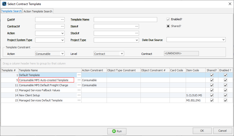
Task: Expand the Date Due Source dropdown
Action: coord(223,40)
